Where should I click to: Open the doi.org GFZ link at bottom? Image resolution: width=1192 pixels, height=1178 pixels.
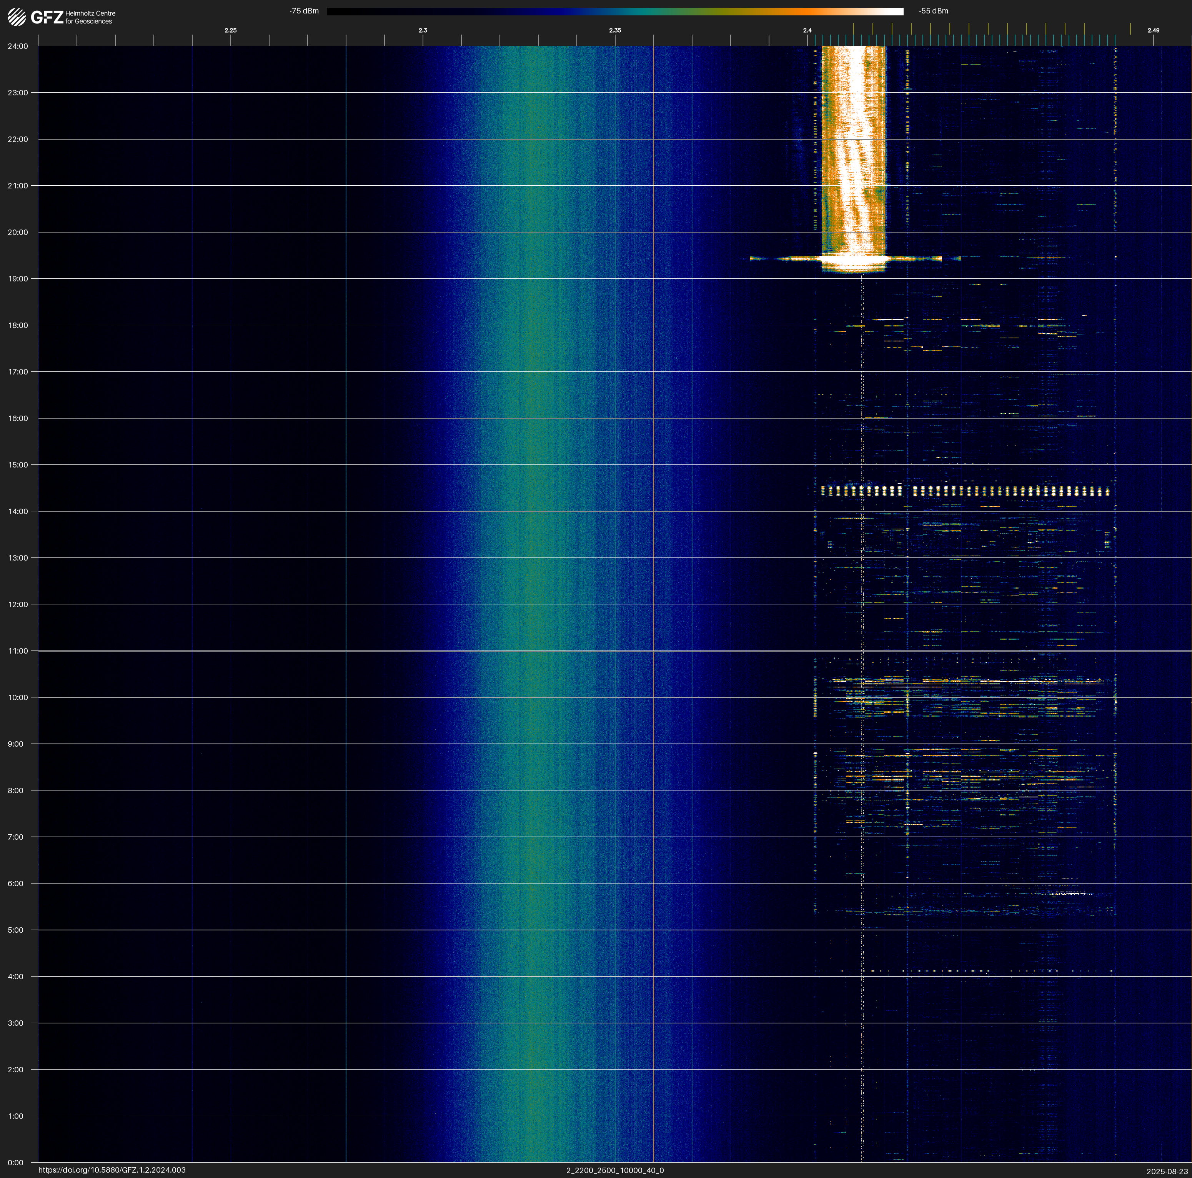pos(112,1170)
